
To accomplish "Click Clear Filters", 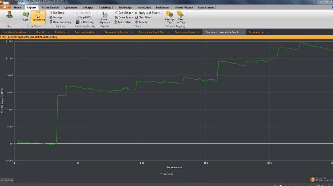I will tap(143, 17).
